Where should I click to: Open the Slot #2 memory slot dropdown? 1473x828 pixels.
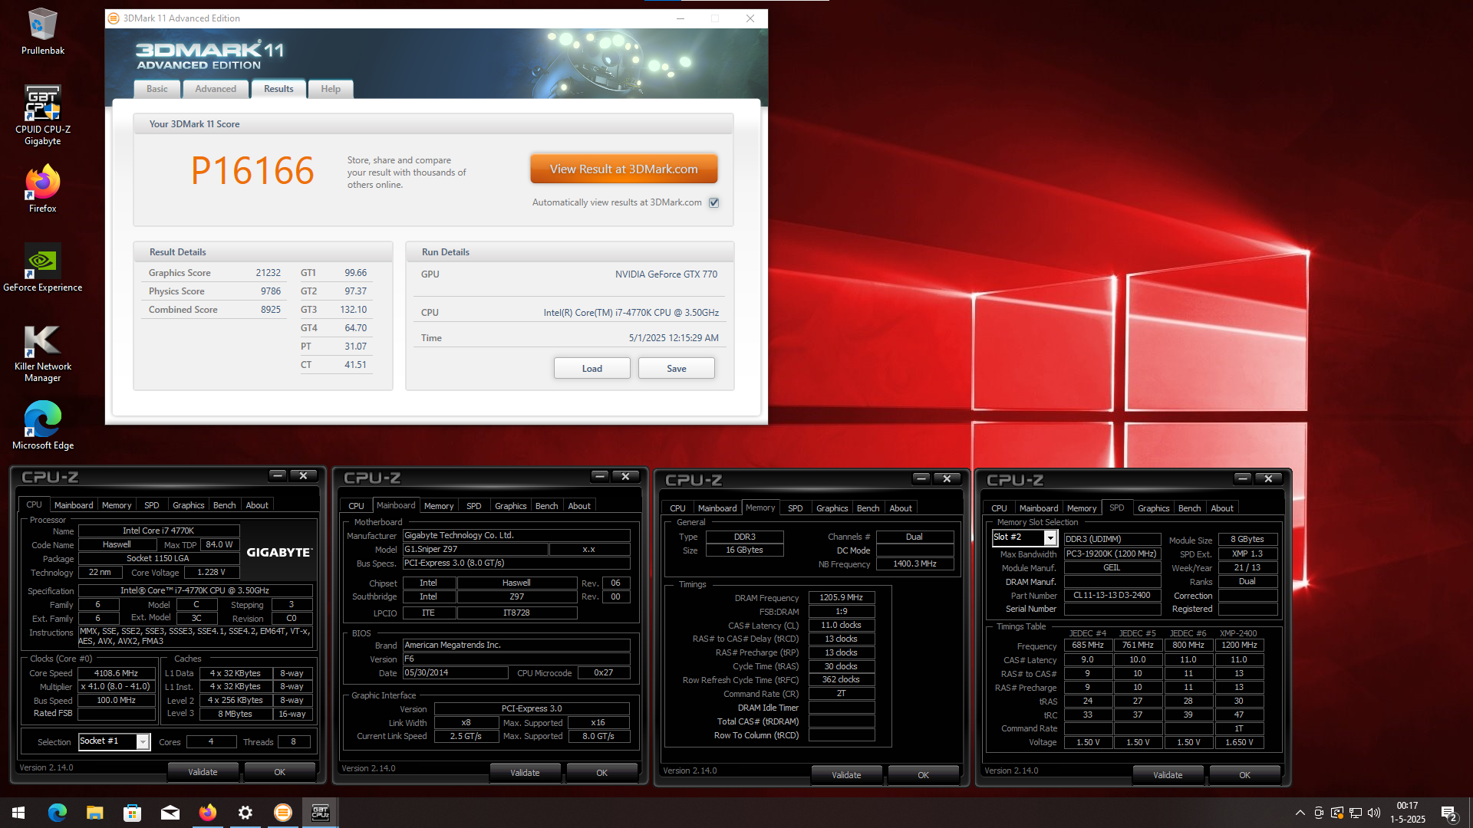[x=1050, y=537]
